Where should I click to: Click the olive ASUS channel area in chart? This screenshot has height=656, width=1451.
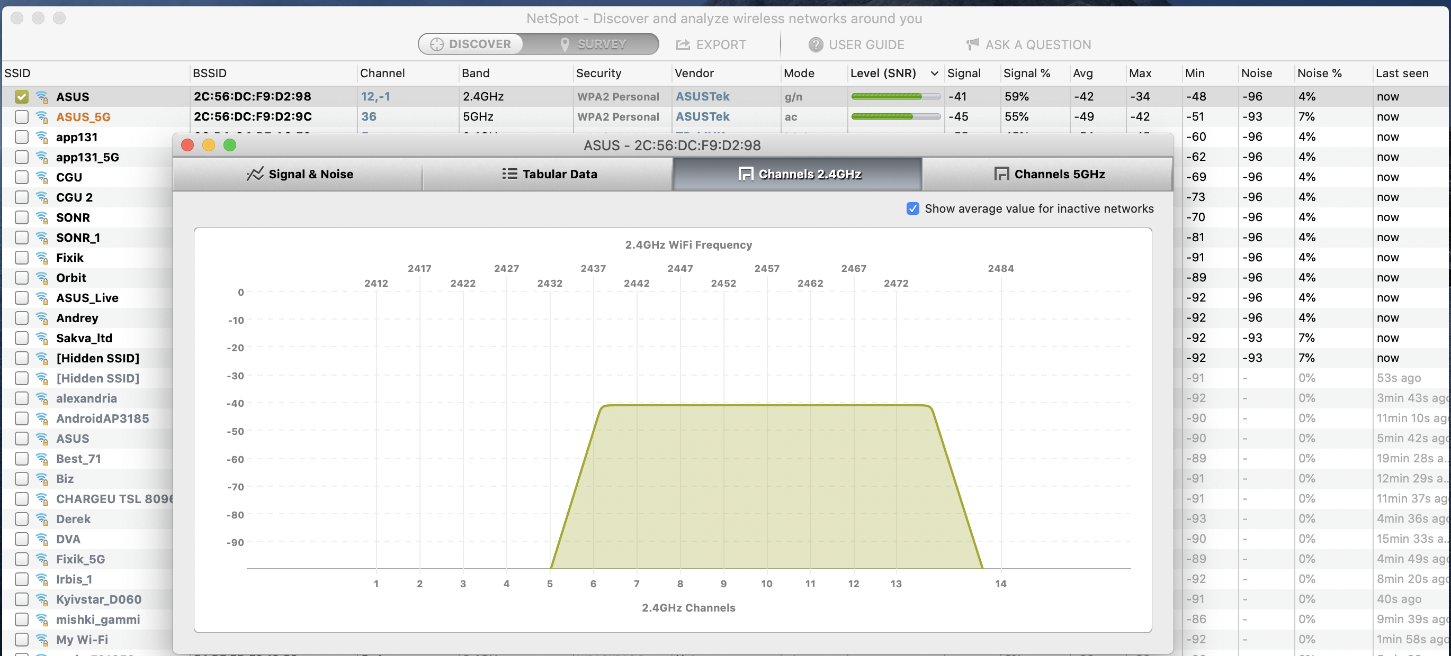pos(766,487)
